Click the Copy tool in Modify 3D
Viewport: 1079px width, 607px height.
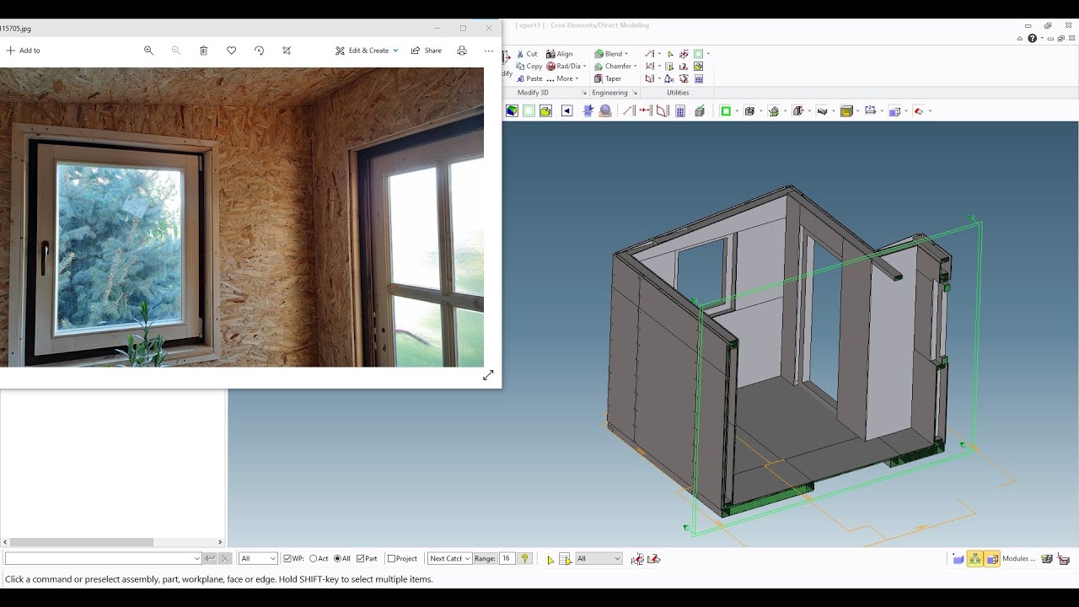click(529, 66)
